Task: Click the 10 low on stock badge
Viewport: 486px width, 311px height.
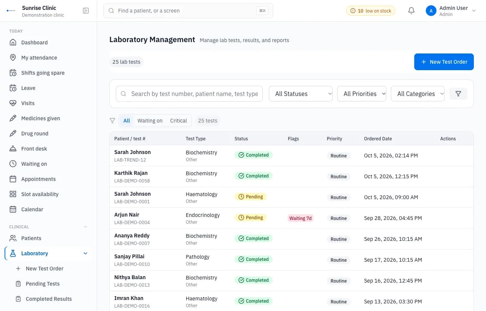Action: click(371, 11)
